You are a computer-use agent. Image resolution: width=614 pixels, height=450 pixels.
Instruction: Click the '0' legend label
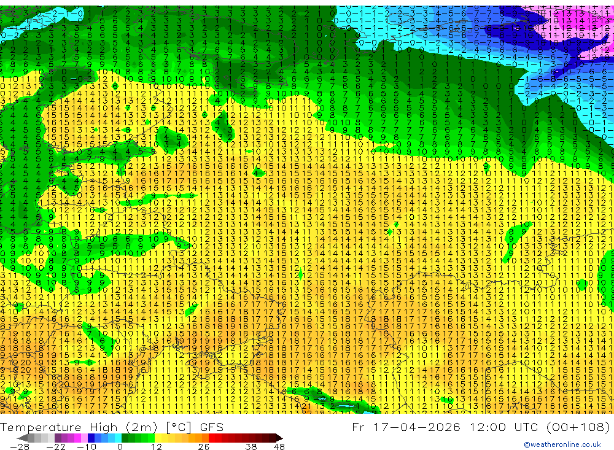click(x=120, y=446)
